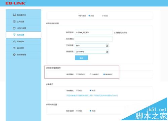
Task: Click the WiFi name and password heading
Action: 52,23
